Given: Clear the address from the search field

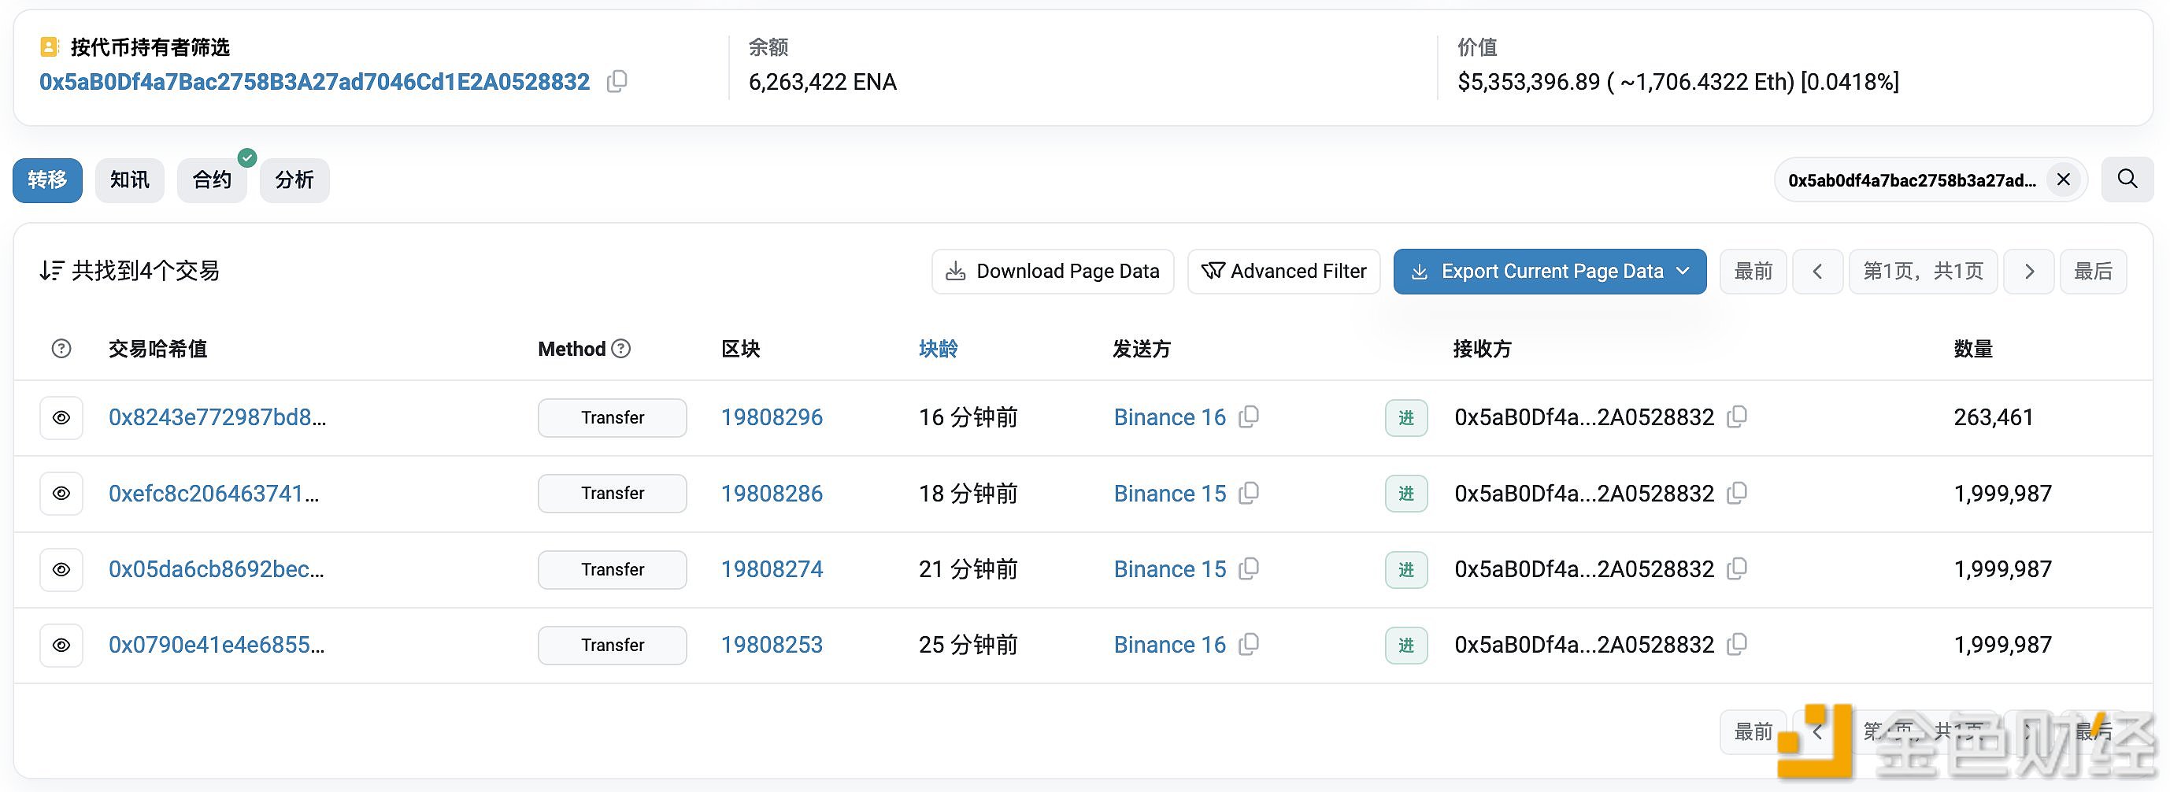Looking at the screenshot, I should [2063, 179].
